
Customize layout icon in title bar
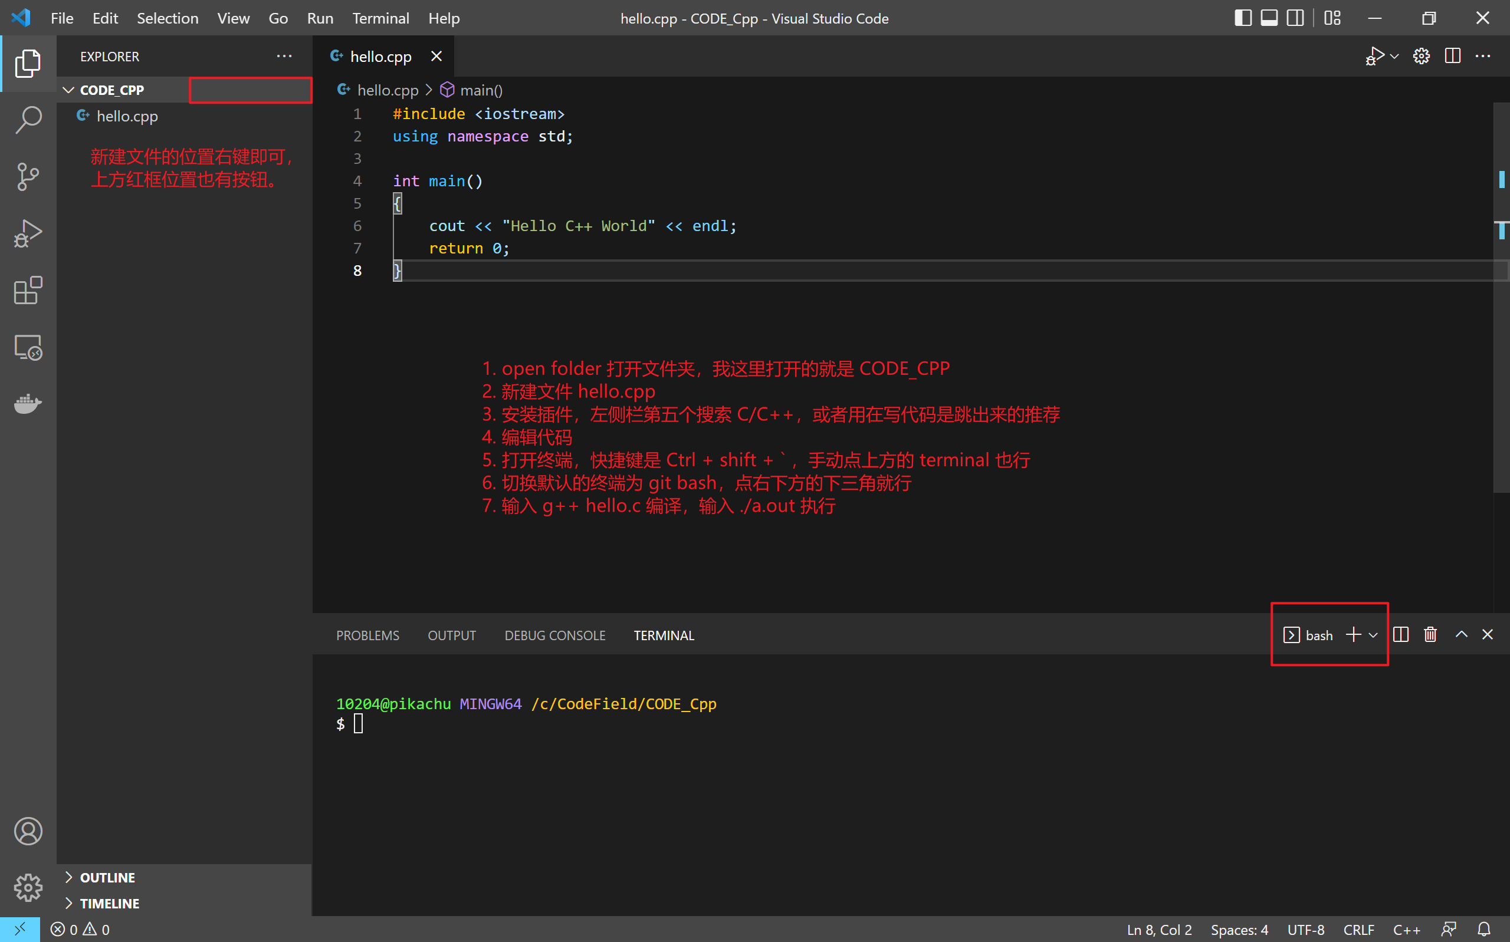click(x=1332, y=18)
